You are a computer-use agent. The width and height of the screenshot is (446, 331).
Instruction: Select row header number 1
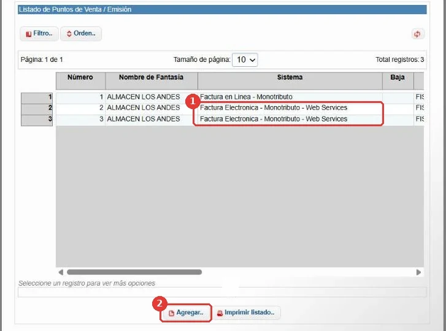tap(37, 98)
